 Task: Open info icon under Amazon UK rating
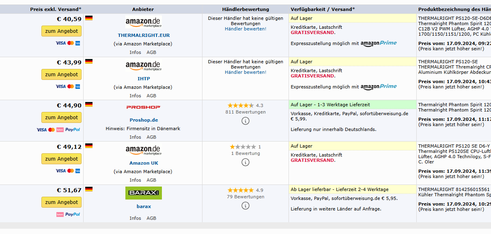pyautogui.click(x=245, y=162)
